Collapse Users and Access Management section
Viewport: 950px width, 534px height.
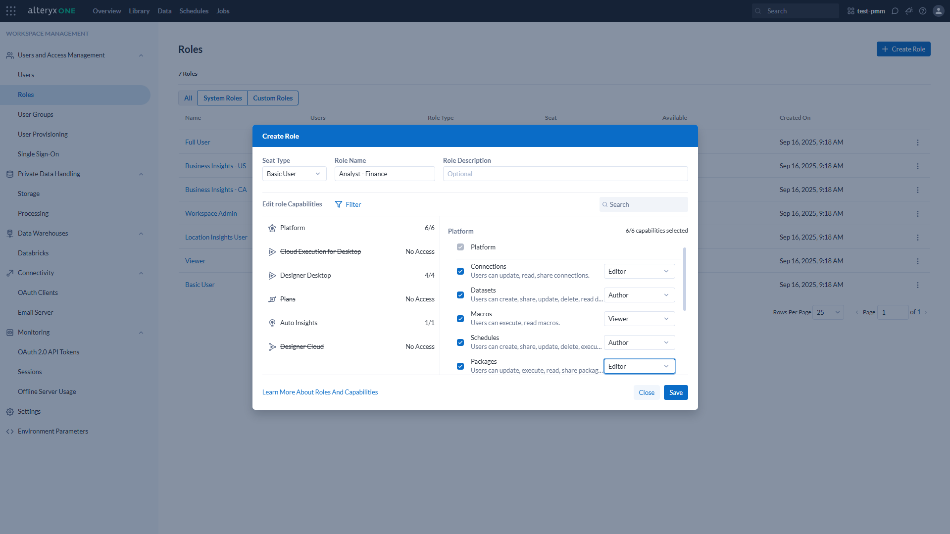[x=141, y=55]
